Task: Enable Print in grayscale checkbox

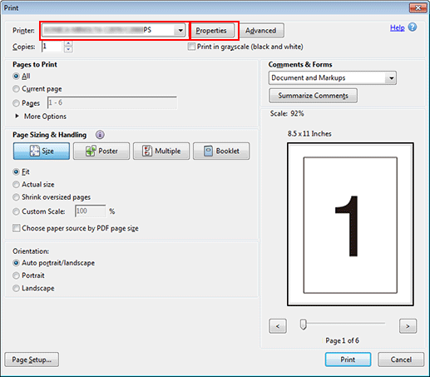Action: coord(191,47)
